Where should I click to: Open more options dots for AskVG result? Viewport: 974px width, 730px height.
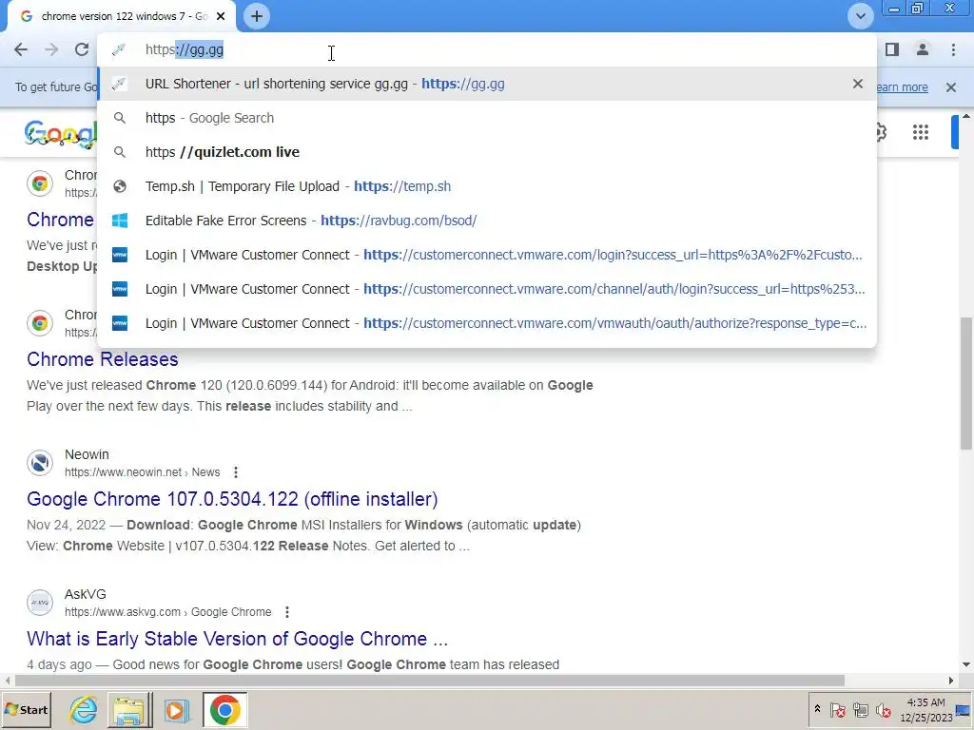(287, 612)
